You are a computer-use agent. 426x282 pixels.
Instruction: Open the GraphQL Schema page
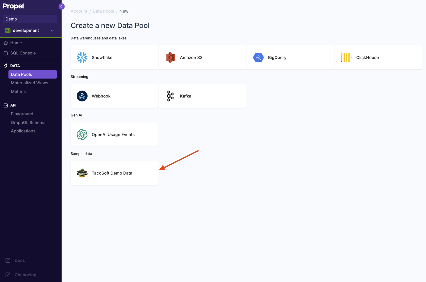tap(28, 122)
